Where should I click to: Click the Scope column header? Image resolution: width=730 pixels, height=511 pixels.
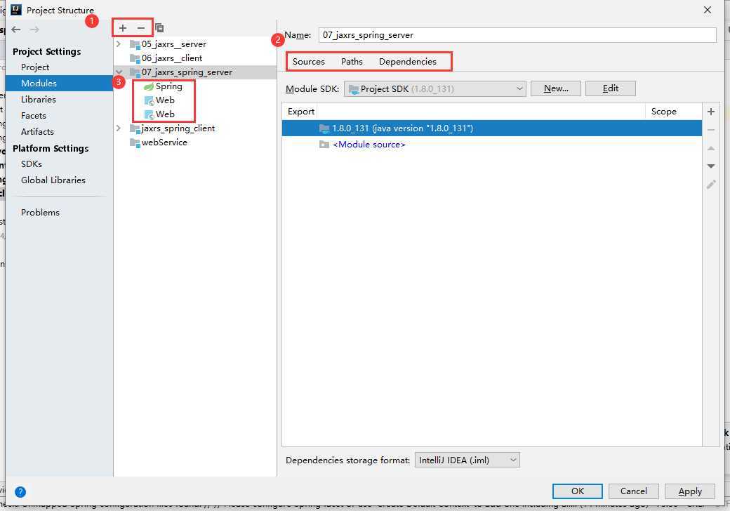pos(673,112)
